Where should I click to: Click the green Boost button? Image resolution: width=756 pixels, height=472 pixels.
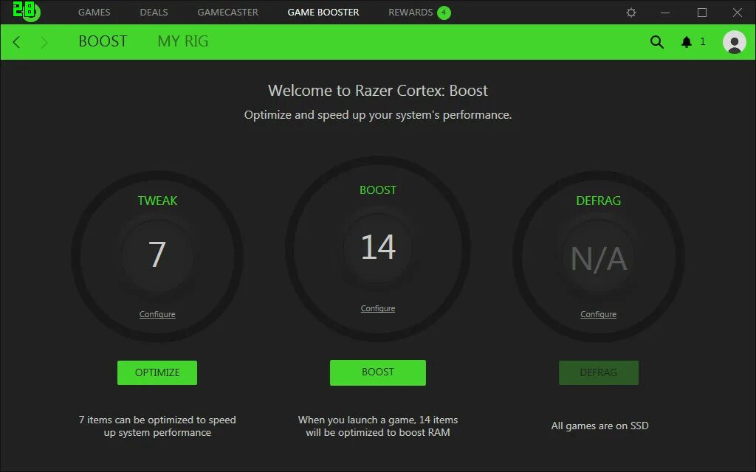(x=377, y=372)
